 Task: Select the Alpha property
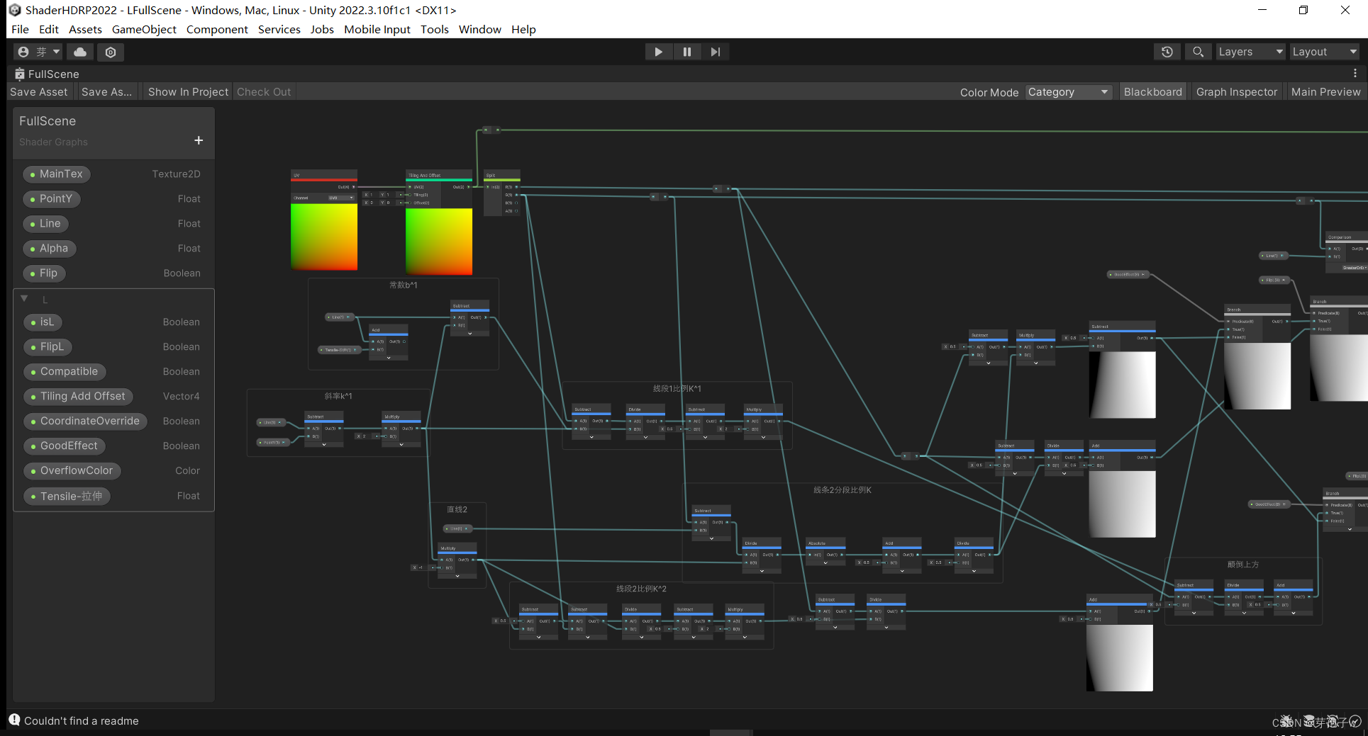49,248
